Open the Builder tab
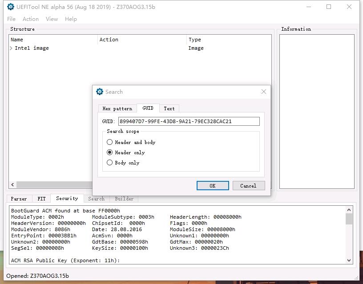This screenshot has width=363, height=284. [x=124, y=199]
